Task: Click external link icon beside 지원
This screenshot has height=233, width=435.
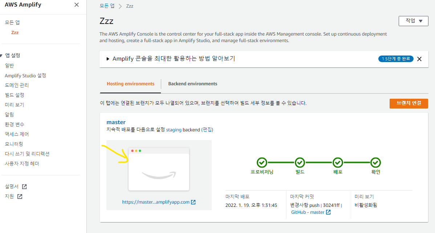Action: coord(20,196)
